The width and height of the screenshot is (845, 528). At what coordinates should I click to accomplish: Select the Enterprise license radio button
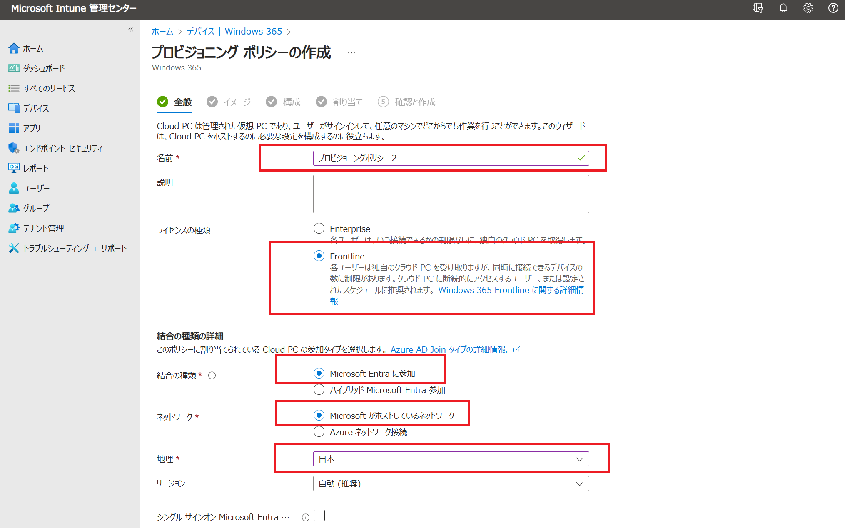(319, 228)
